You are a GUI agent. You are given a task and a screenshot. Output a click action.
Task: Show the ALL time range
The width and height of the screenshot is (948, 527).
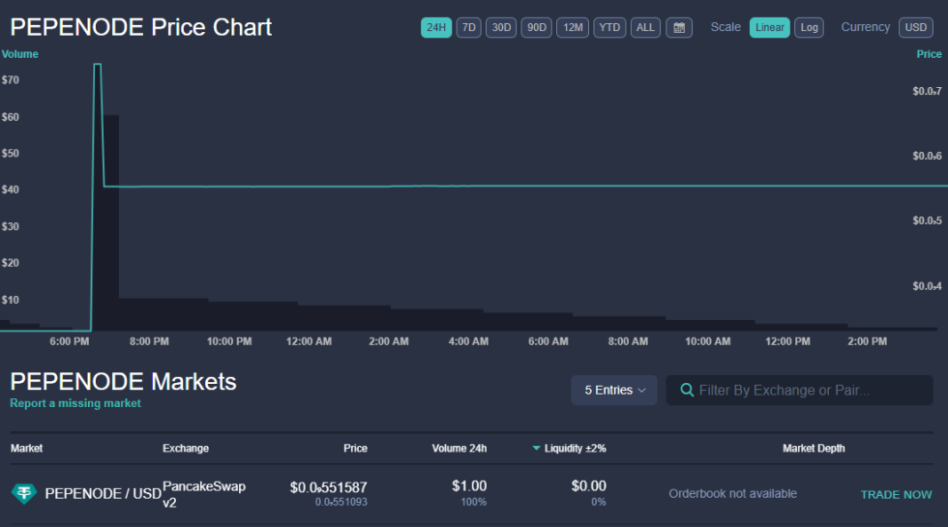pos(645,27)
